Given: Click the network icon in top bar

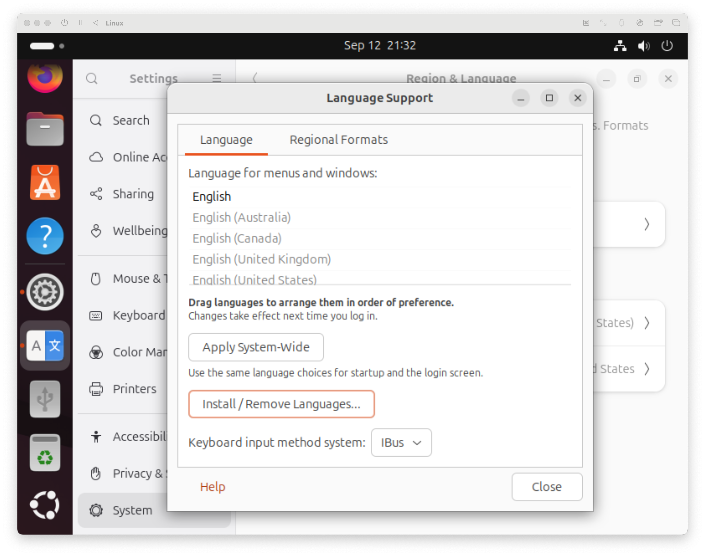Looking at the screenshot, I should coord(620,46).
